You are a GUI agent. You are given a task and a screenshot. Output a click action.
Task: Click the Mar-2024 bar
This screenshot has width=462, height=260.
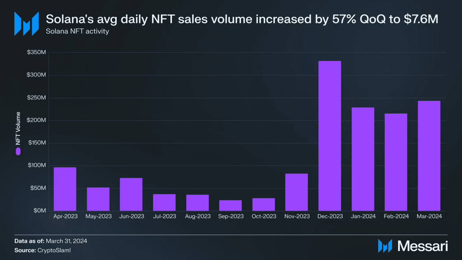429,156
